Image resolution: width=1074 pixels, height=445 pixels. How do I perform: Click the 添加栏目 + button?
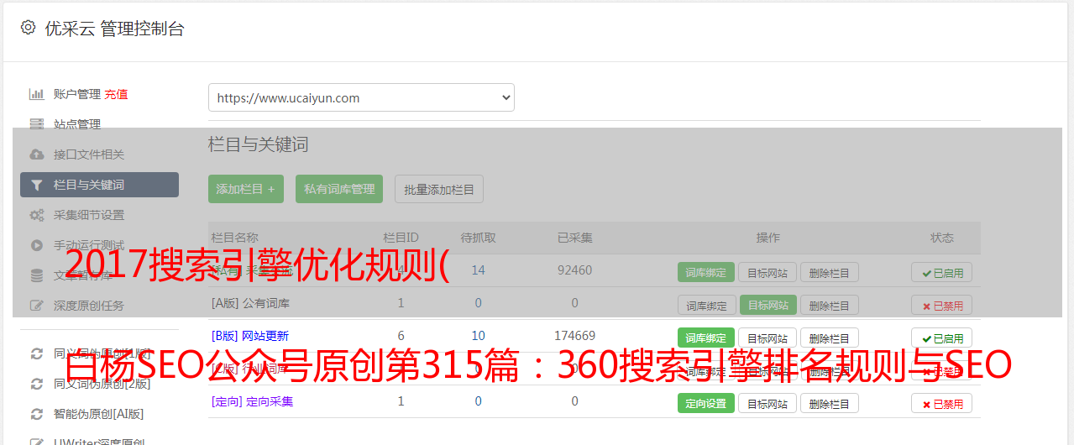coord(246,189)
